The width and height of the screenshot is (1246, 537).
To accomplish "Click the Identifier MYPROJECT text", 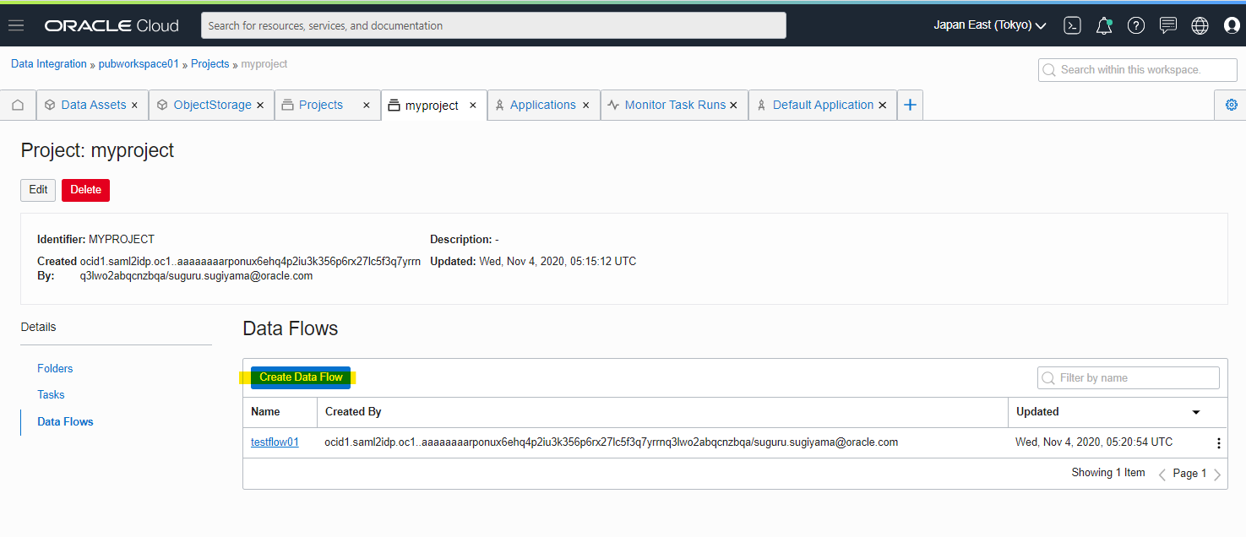I will pyautogui.click(x=96, y=240).
